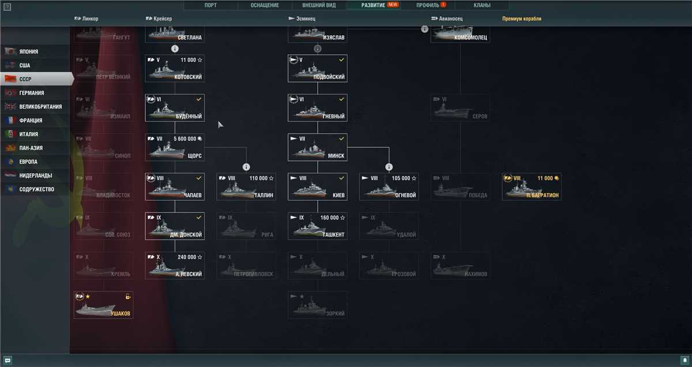Select the Петропавловск cruiser card

(246, 265)
